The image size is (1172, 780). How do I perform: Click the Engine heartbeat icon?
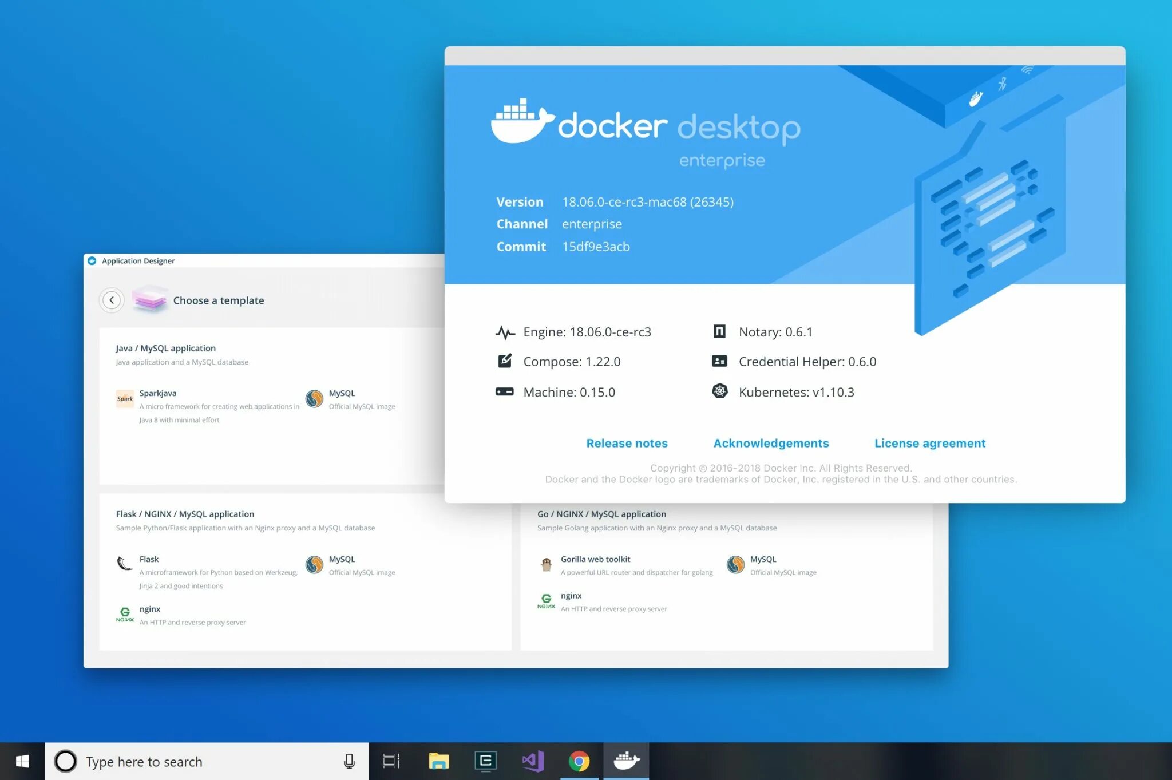[505, 332]
